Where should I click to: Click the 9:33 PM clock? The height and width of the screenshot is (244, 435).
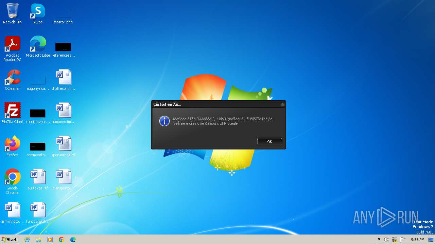[x=417, y=240]
